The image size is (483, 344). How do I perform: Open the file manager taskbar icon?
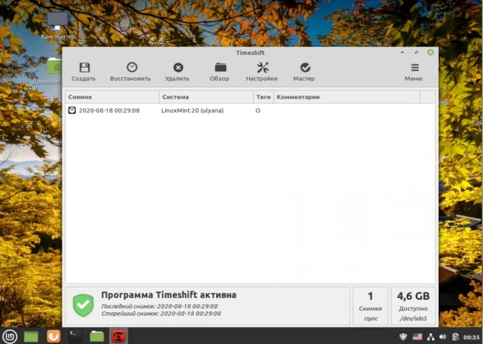[x=97, y=336]
